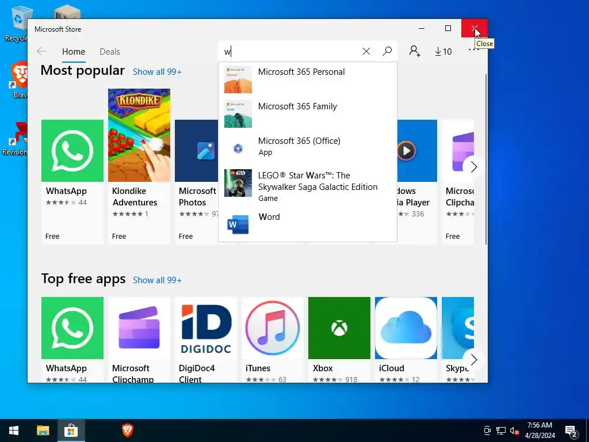Image resolution: width=589 pixels, height=442 pixels.
Task: Pick the Word suggestion
Action: 307,224
